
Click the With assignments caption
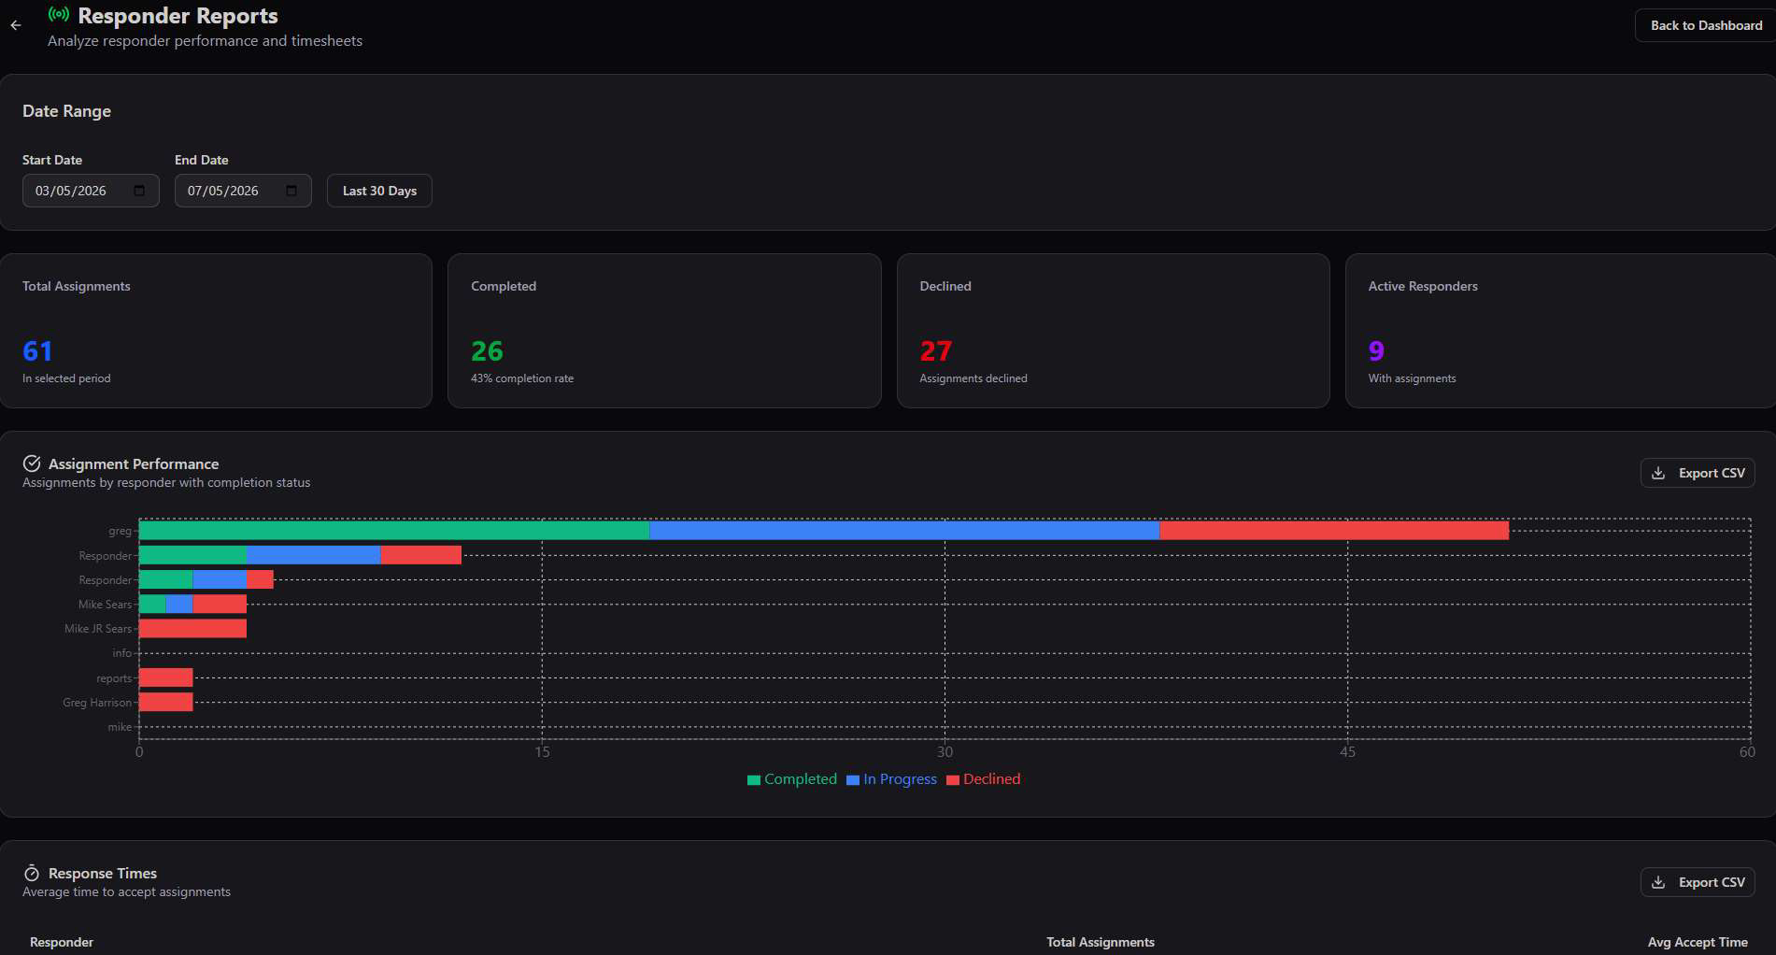pyautogui.click(x=1412, y=378)
